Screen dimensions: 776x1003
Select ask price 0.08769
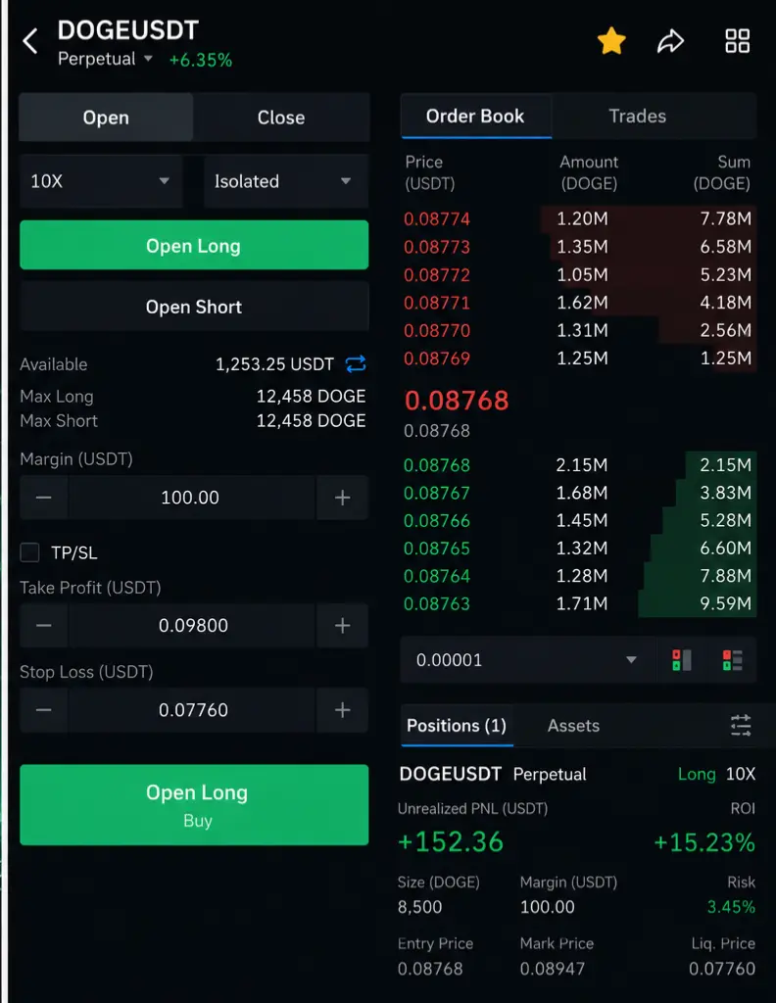pyautogui.click(x=437, y=358)
